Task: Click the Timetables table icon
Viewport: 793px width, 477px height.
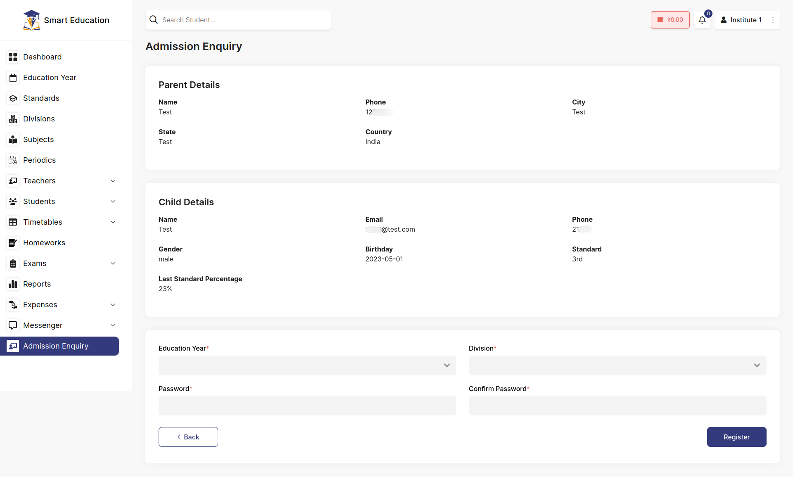Action: (x=13, y=222)
